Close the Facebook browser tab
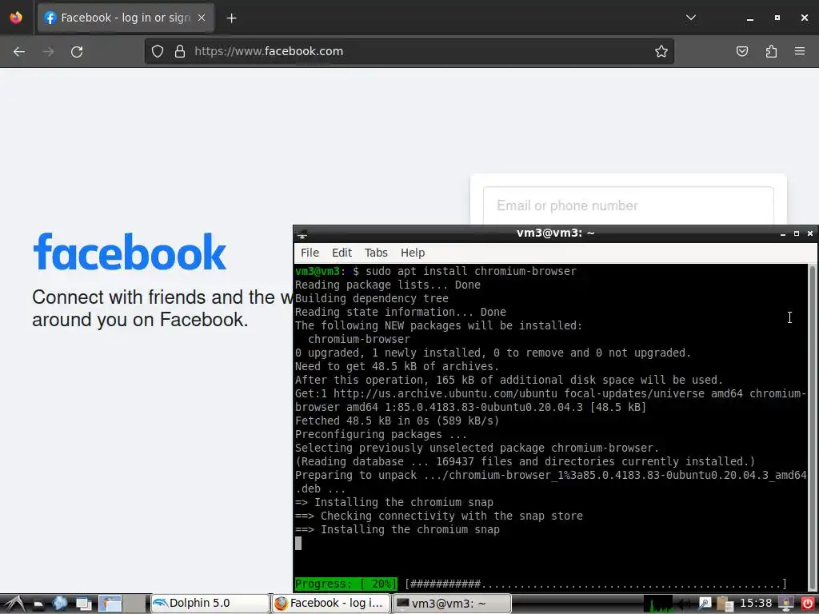 point(202,18)
